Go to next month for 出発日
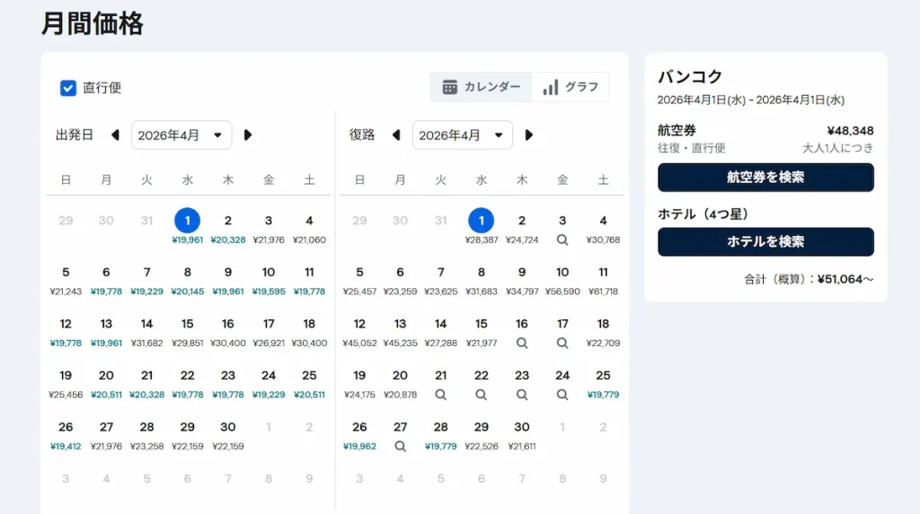920x514 pixels. pyautogui.click(x=248, y=135)
